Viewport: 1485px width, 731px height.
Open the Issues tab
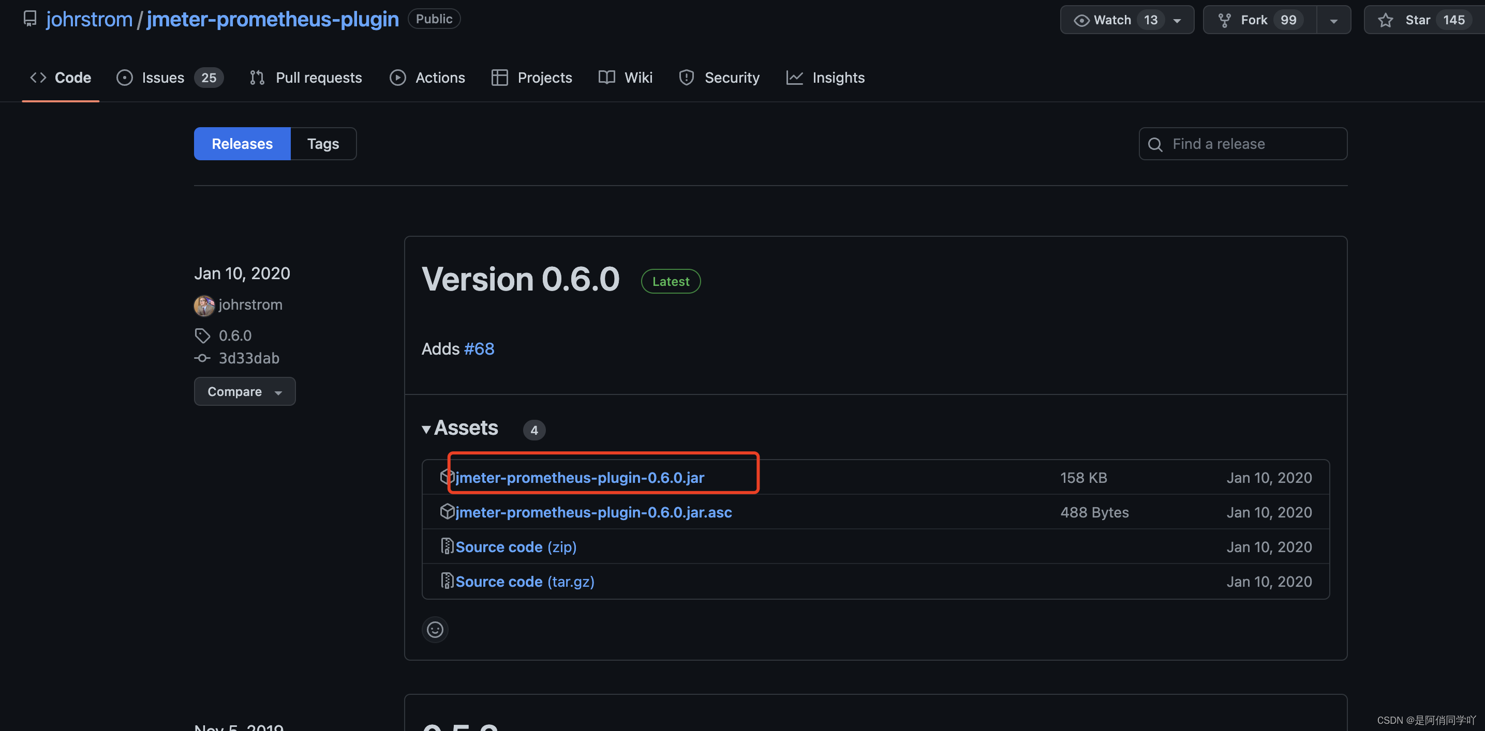tap(170, 77)
